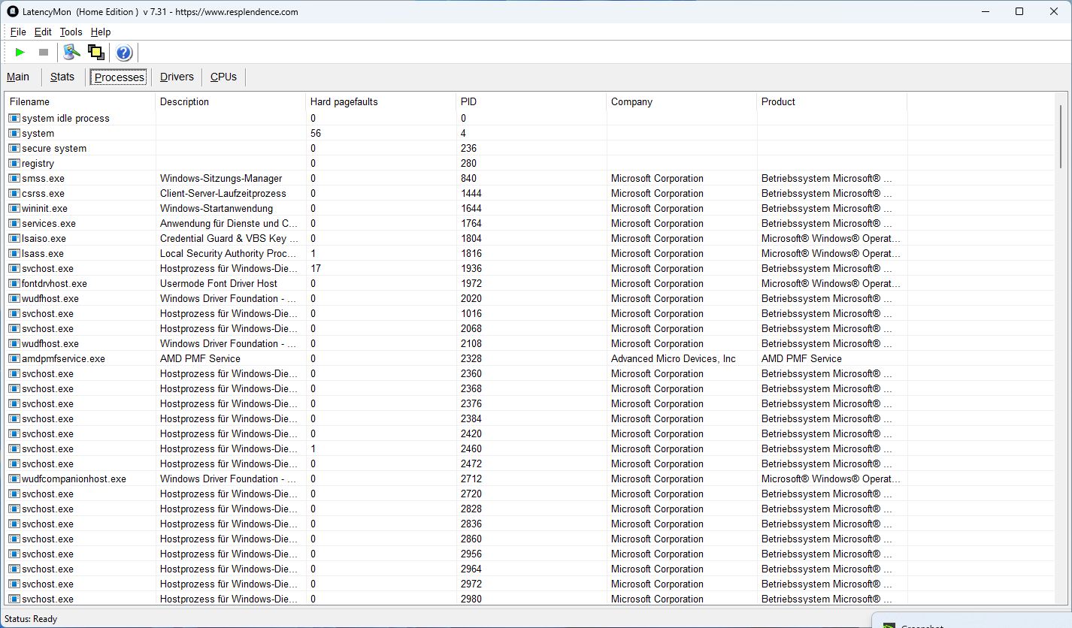Go to the Stats tab

click(62, 77)
